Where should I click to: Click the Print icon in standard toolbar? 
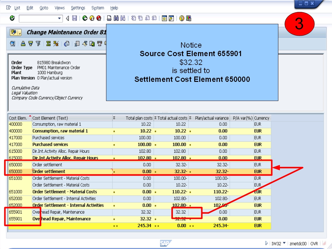(x=109, y=18)
